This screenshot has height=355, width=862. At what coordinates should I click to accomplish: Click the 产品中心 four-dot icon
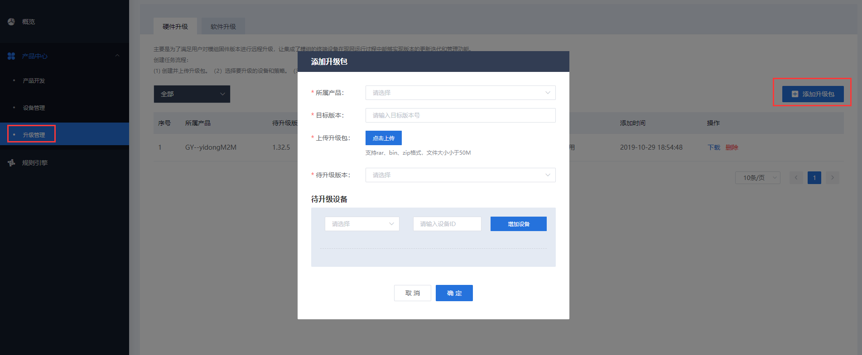point(11,56)
